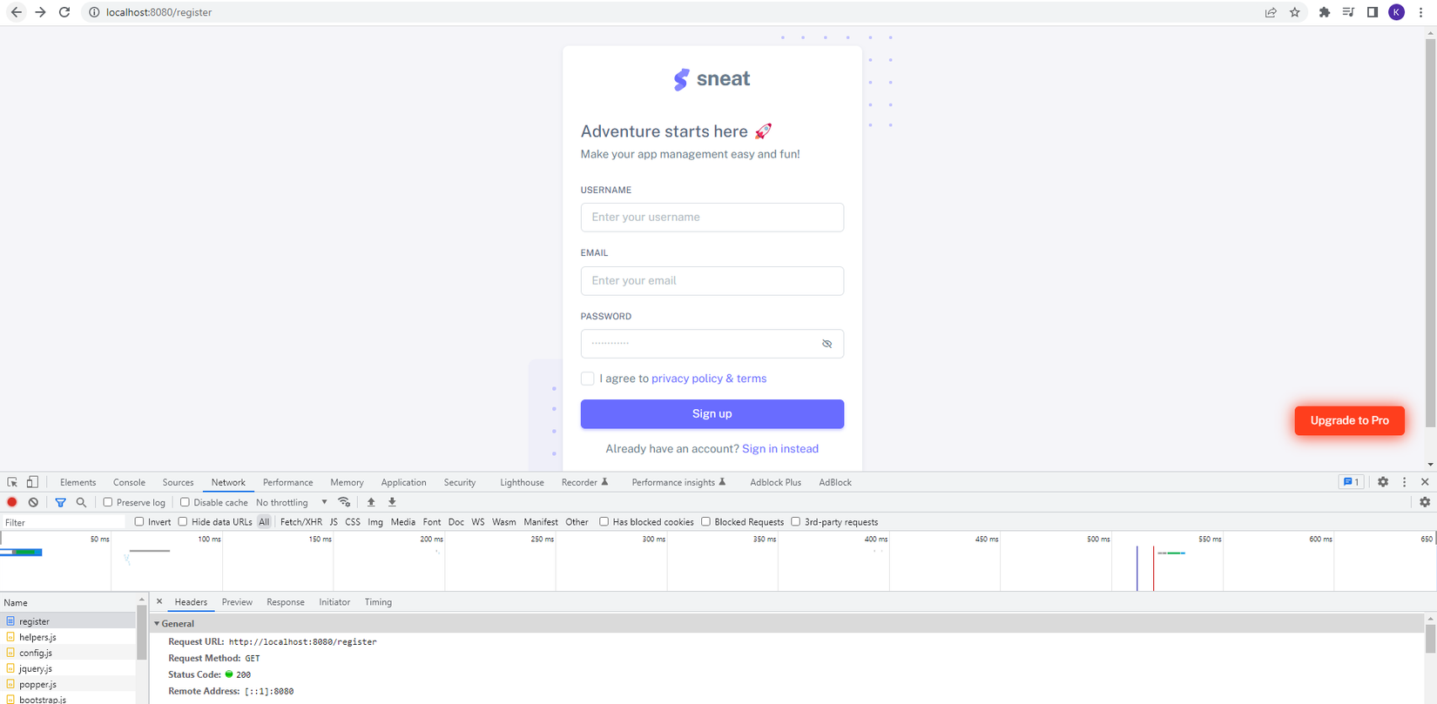Enable Has blocked cookies filter
The height and width of the screenshot is (704, 1437).
pyautogui.click(x=604, y=522)
